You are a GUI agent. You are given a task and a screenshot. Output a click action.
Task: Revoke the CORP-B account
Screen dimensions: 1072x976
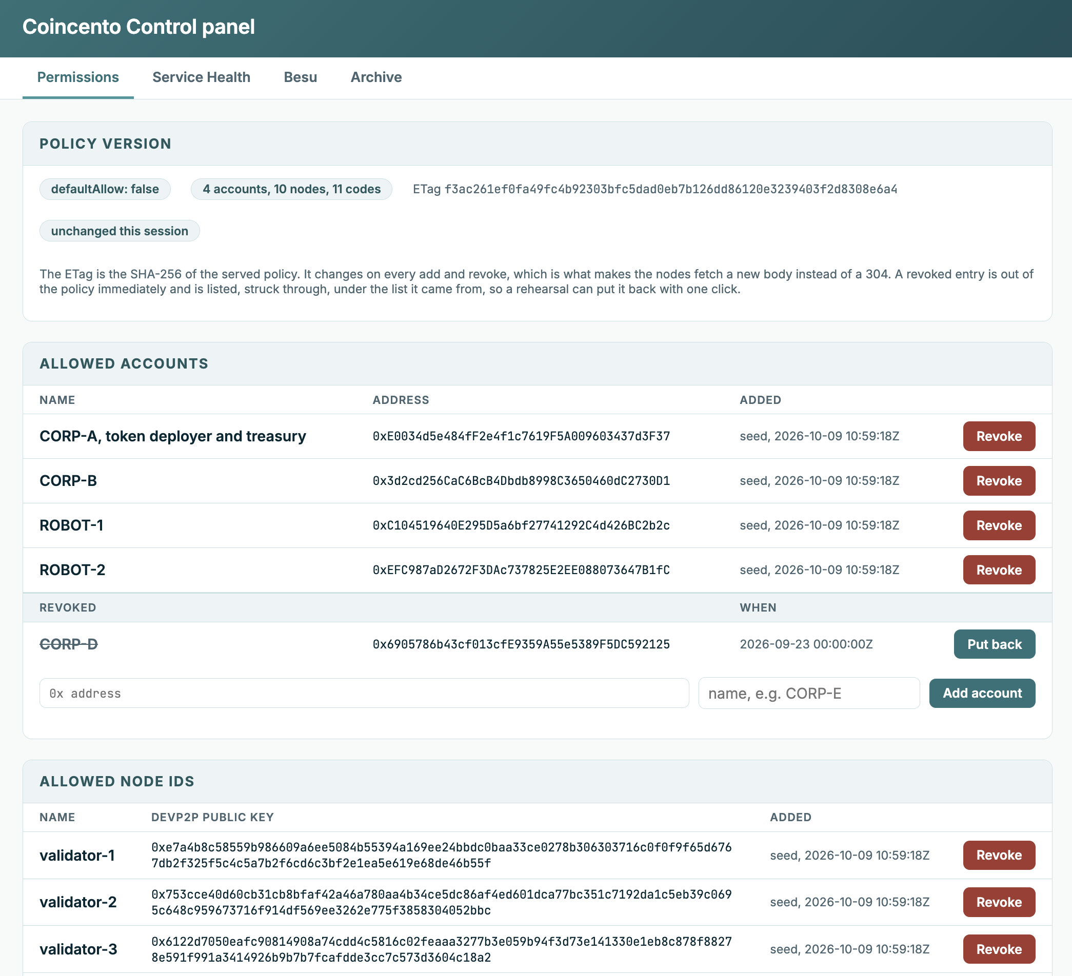point(999,481)
